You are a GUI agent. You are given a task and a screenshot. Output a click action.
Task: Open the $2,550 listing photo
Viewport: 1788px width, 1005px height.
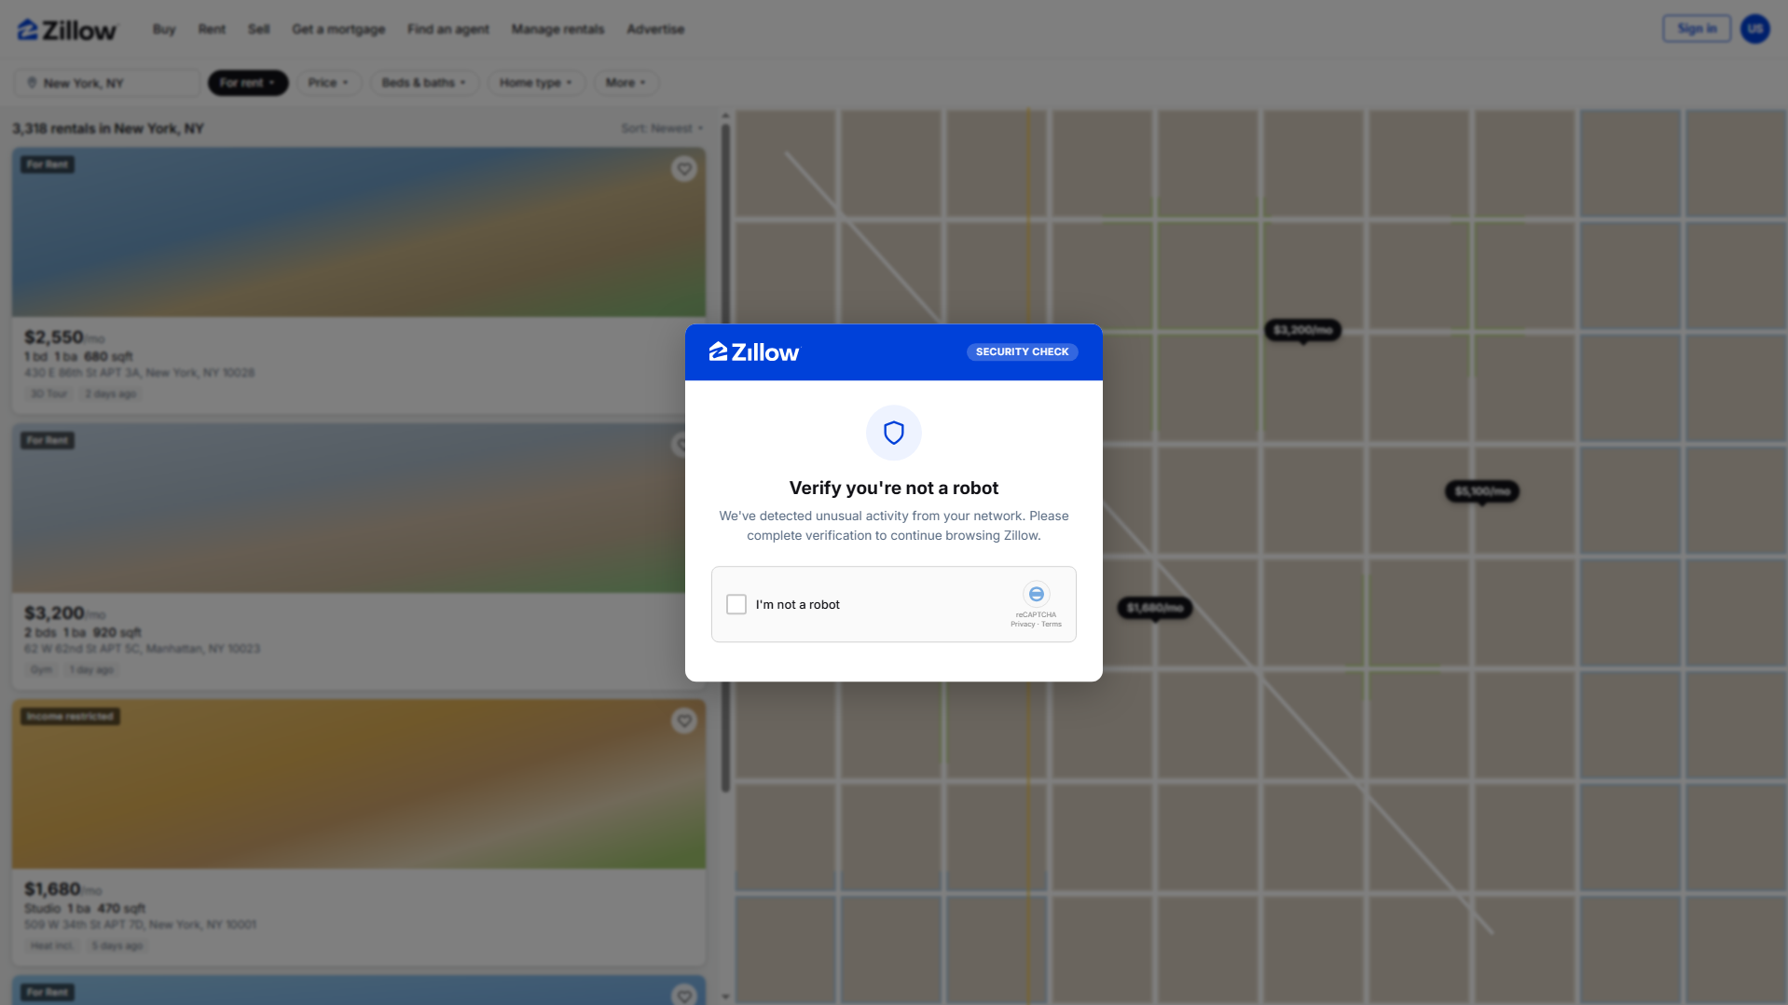(x=359, y=232)
